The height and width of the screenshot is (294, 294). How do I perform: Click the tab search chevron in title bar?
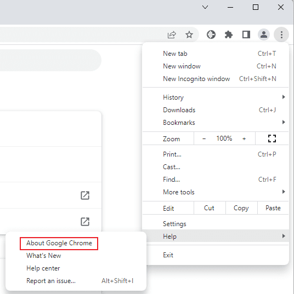205,7
